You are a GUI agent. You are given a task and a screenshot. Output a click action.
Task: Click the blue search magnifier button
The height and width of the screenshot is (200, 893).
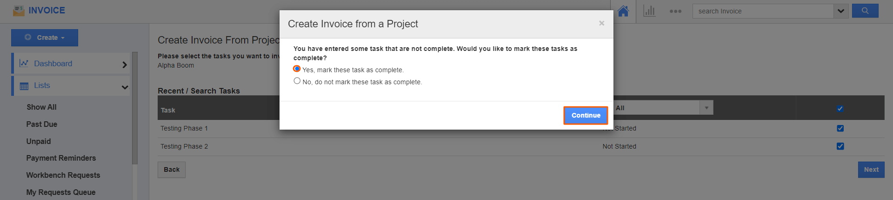(x=865, y=11)
